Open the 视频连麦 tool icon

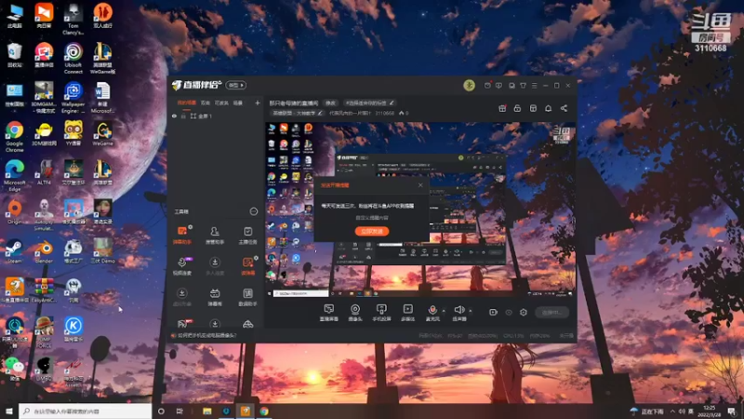[x=182, y=266]
